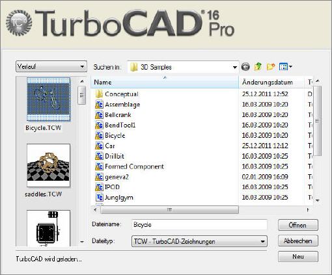Select the Bellcrank file name
Screen dimensions: 332x275
pyautogui.click(x=118, y=115)
